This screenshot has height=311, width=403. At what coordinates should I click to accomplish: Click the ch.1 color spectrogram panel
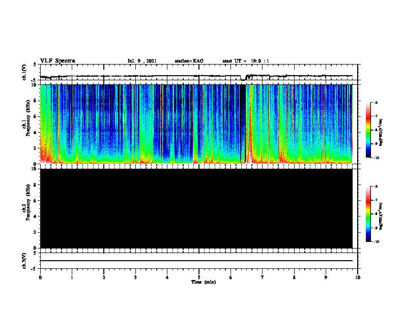tap(196, 124)
